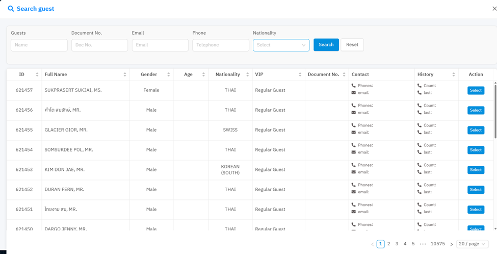The height and width of the screenshot is (254, 497).
Task: Select guest SUKPRASERT SUKJAI, MS.
Action: [x=476, y=90]
